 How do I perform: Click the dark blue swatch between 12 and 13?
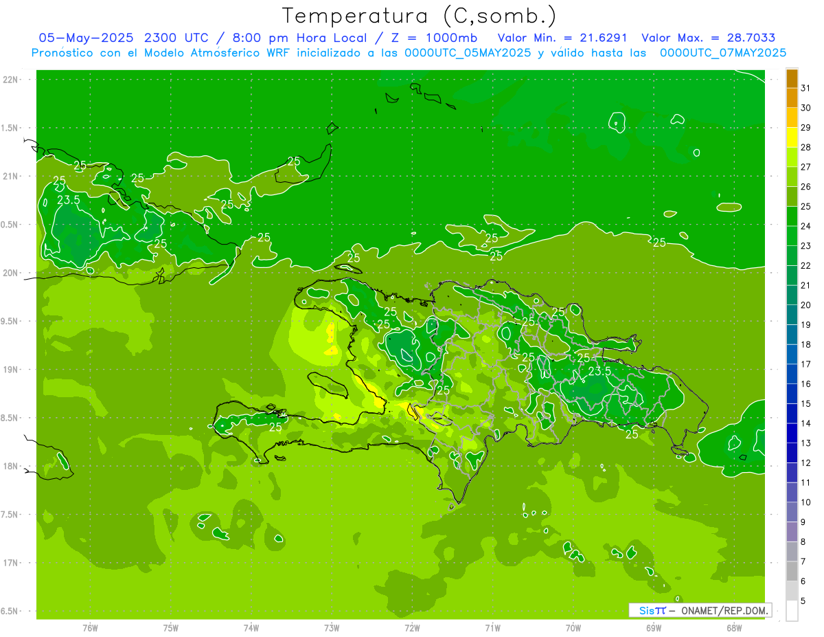click(792, 454)
